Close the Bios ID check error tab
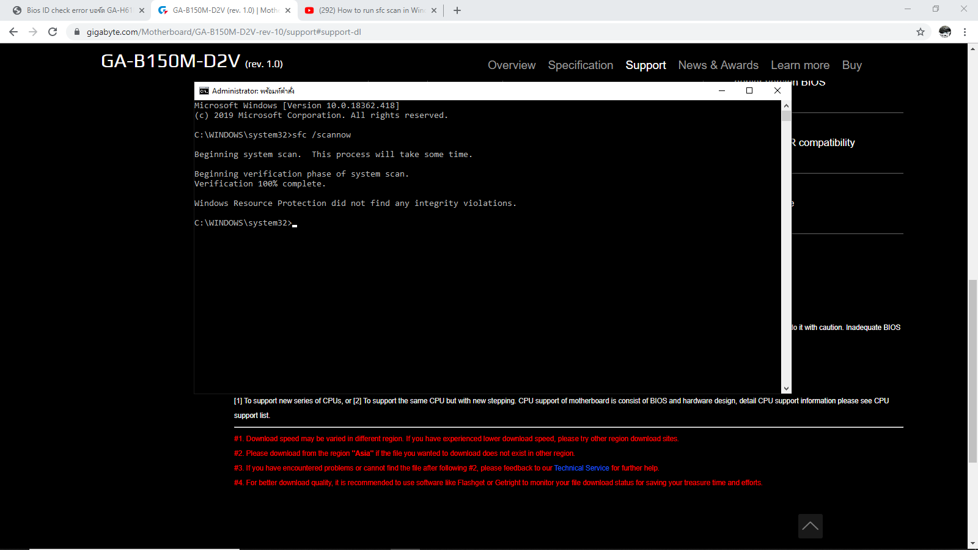Viewport: 978px width, 550px height. pos(142,10)
